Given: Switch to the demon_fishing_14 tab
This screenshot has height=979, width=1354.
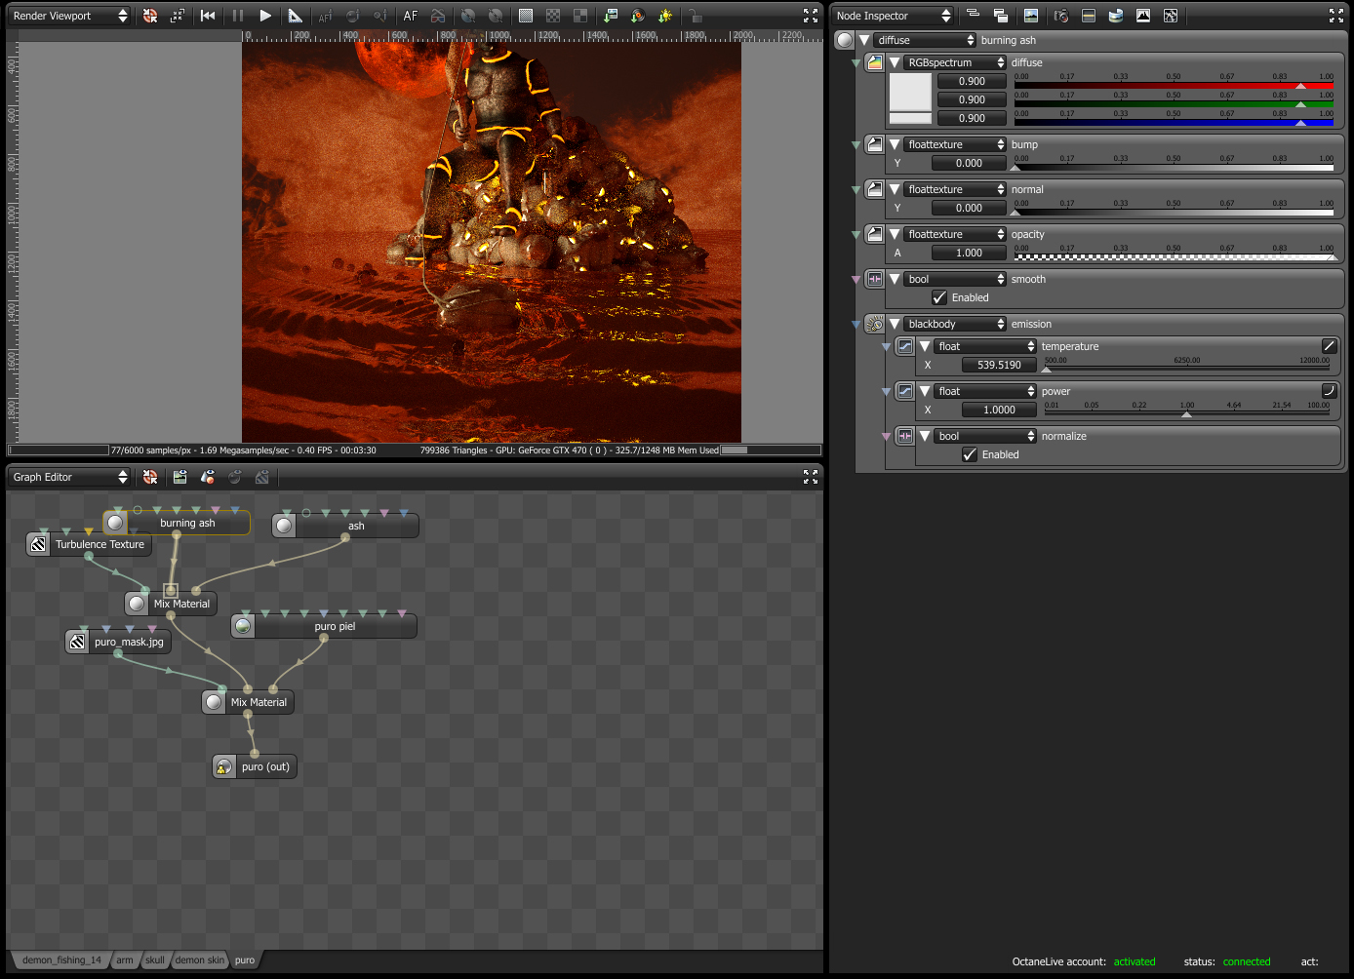Looking at the screenshot, I should click(61, 960).
